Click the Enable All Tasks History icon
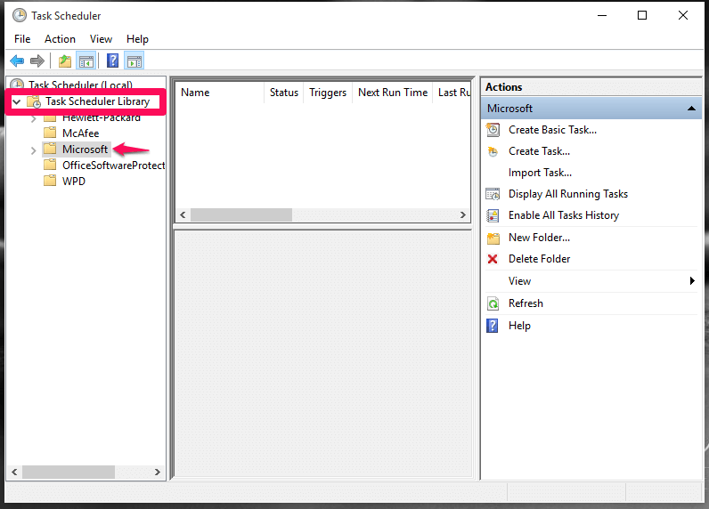The width and height of the screenshot is (709, 509). [493, 215]
